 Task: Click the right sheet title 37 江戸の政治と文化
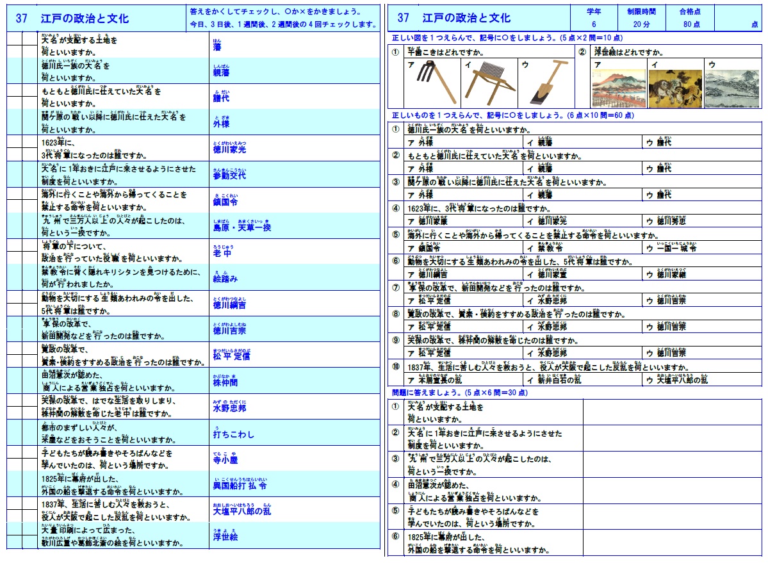coord(454,18)
